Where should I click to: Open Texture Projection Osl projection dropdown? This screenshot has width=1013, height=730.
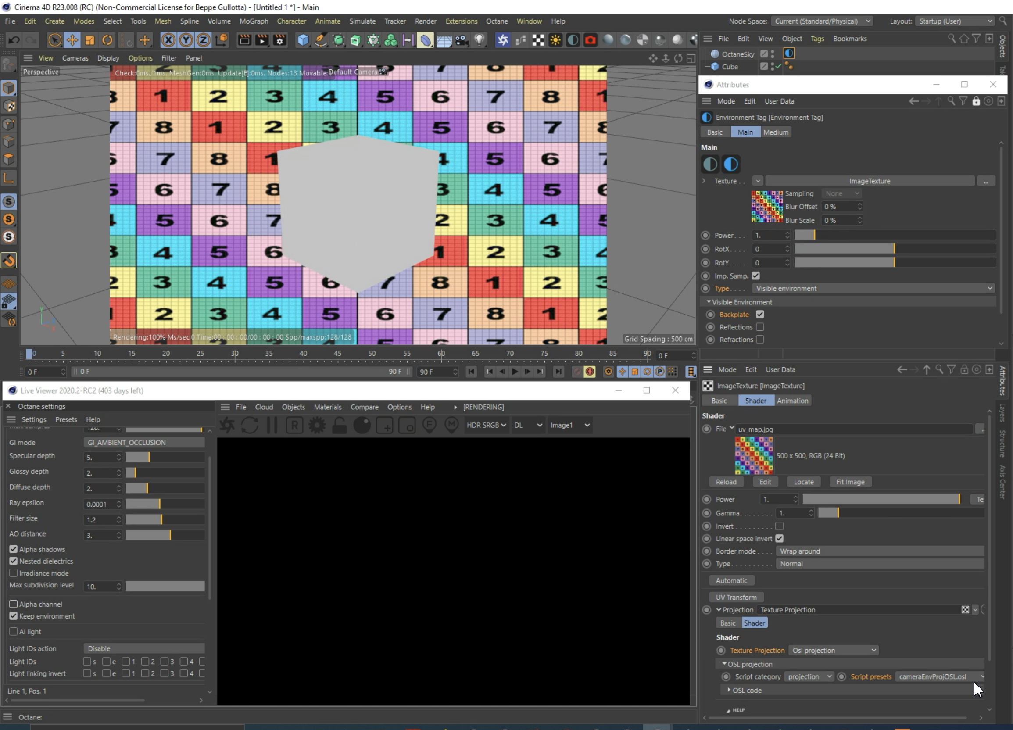[x=834, y=650]
